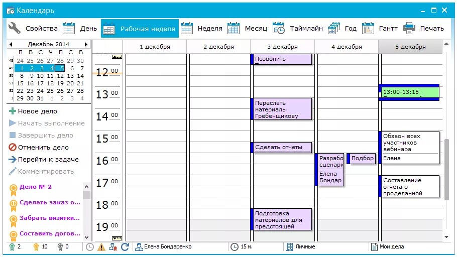This screenshot has width=457, height=257.
Task: Select user Елена Бондаренко in status bar
Action: (163, 247)
